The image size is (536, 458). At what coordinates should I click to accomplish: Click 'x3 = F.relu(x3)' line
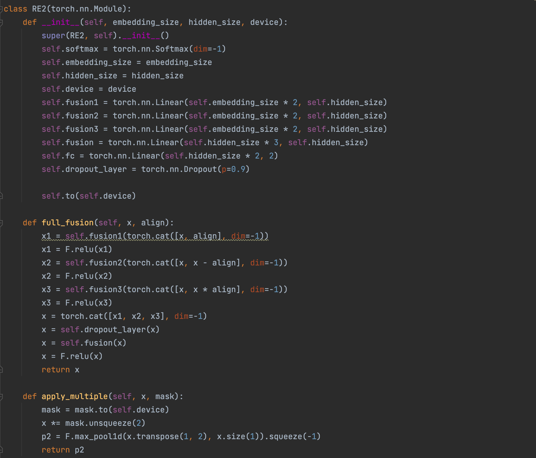(77, 303)
